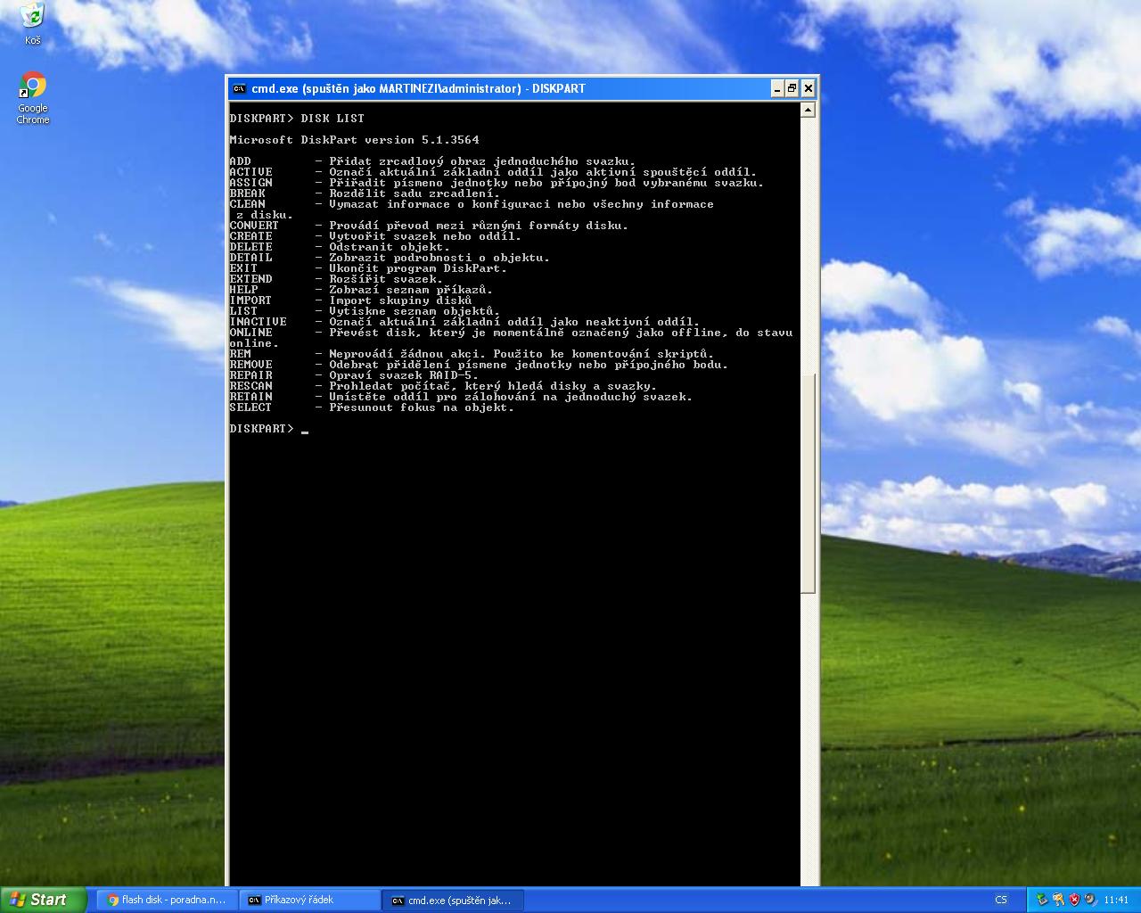Click the blinking cursor at the last DISKPART prompt
The width and height of the screenshot is (1141, 913).
point(305,432)
